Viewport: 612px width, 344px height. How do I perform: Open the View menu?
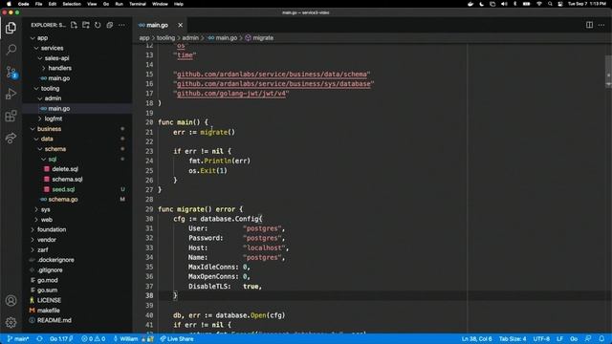[92, 4]
